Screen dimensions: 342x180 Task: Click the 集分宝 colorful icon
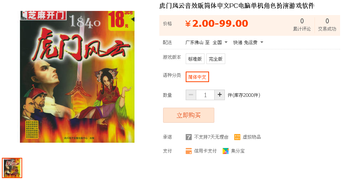pos(226,151)
